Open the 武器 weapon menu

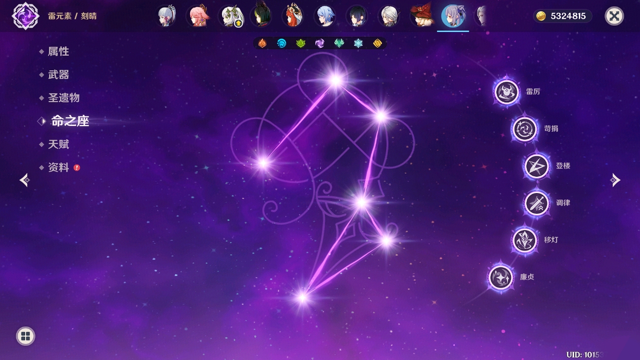pyautogui.click(x=58, y=74)
